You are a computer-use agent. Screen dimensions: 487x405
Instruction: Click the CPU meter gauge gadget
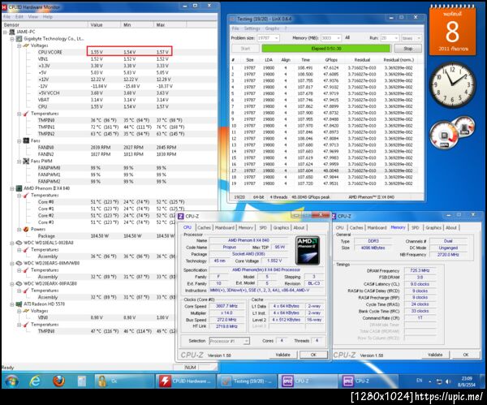(452, 131)
